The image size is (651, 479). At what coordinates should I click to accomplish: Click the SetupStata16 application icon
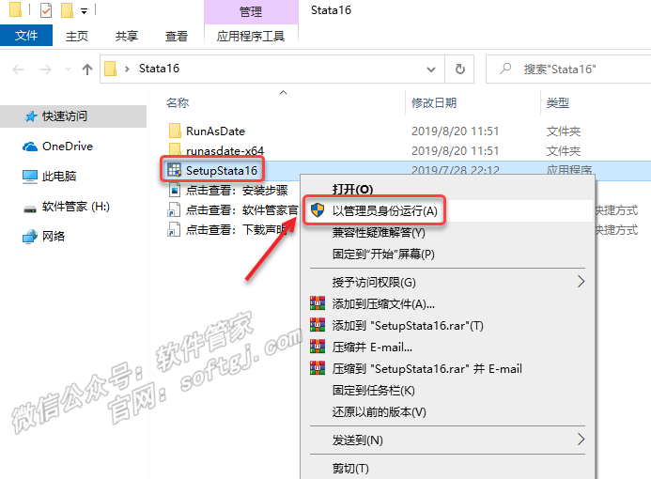(x=174, y=169)
